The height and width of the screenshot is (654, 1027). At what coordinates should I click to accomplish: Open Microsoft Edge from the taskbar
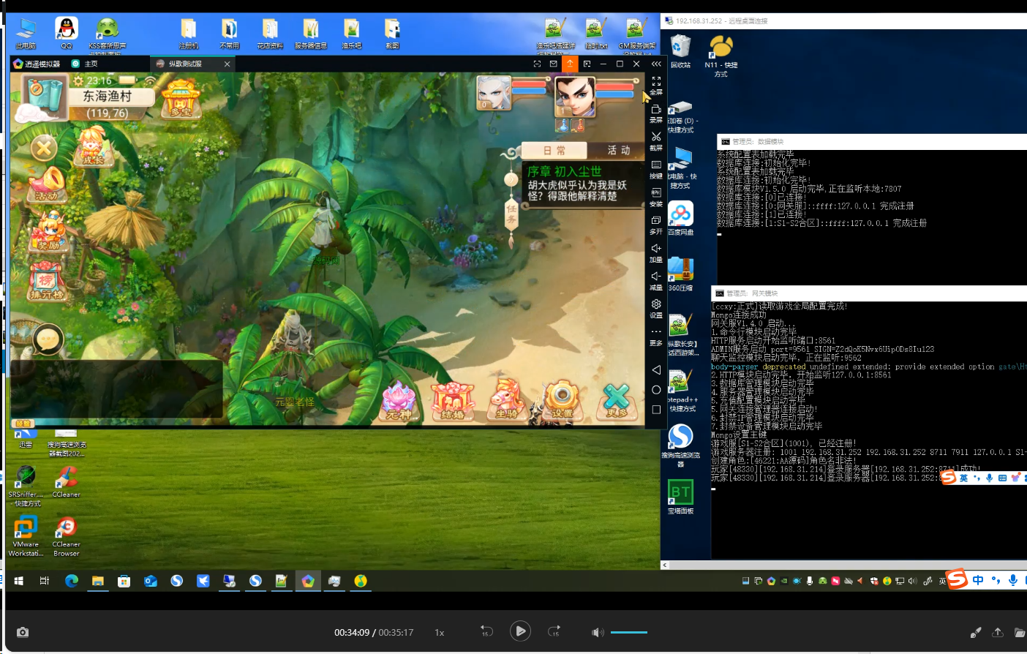(x=72, y=581)
